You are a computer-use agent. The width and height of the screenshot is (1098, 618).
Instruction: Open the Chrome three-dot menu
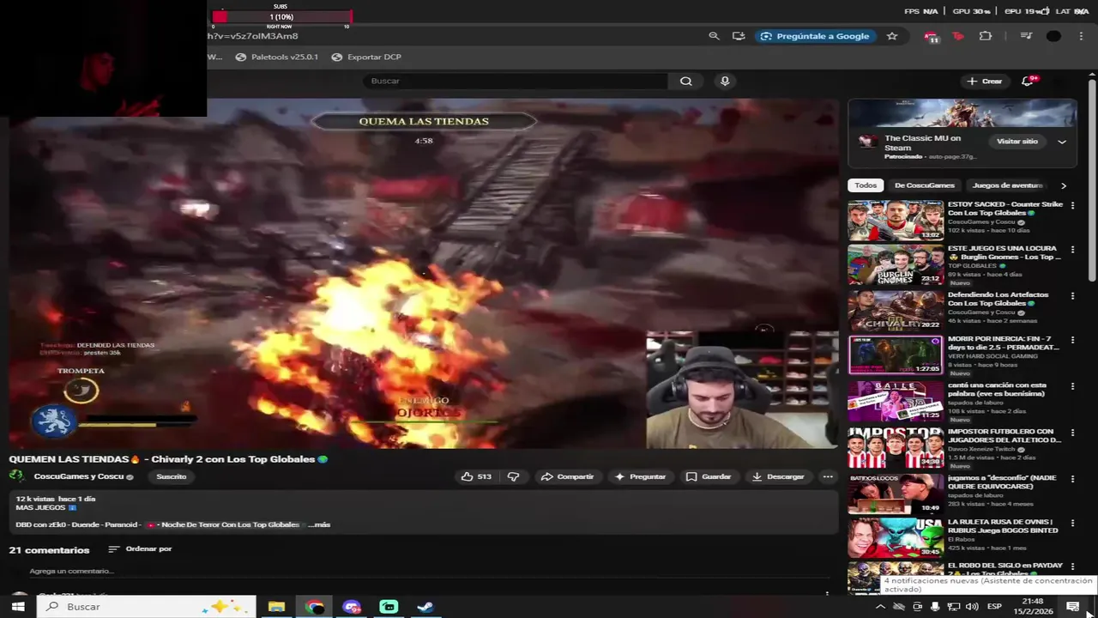(x=1082, y=36)
